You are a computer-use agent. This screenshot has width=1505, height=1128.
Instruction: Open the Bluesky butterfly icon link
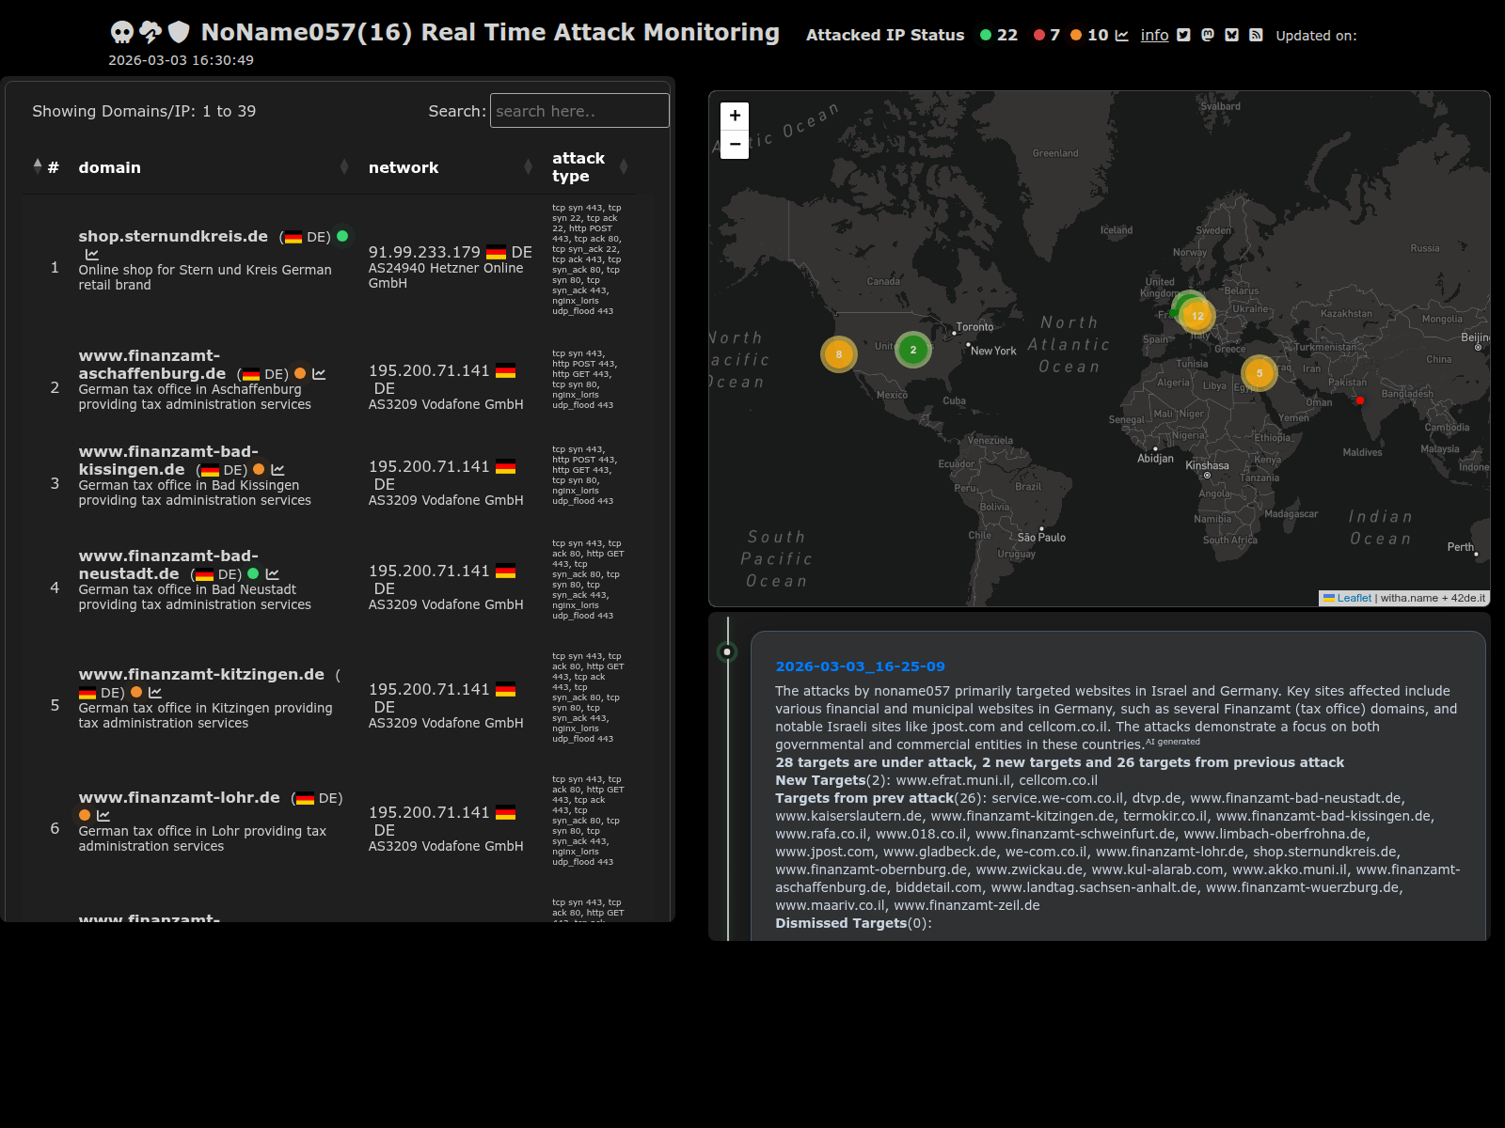point(1231,36)
